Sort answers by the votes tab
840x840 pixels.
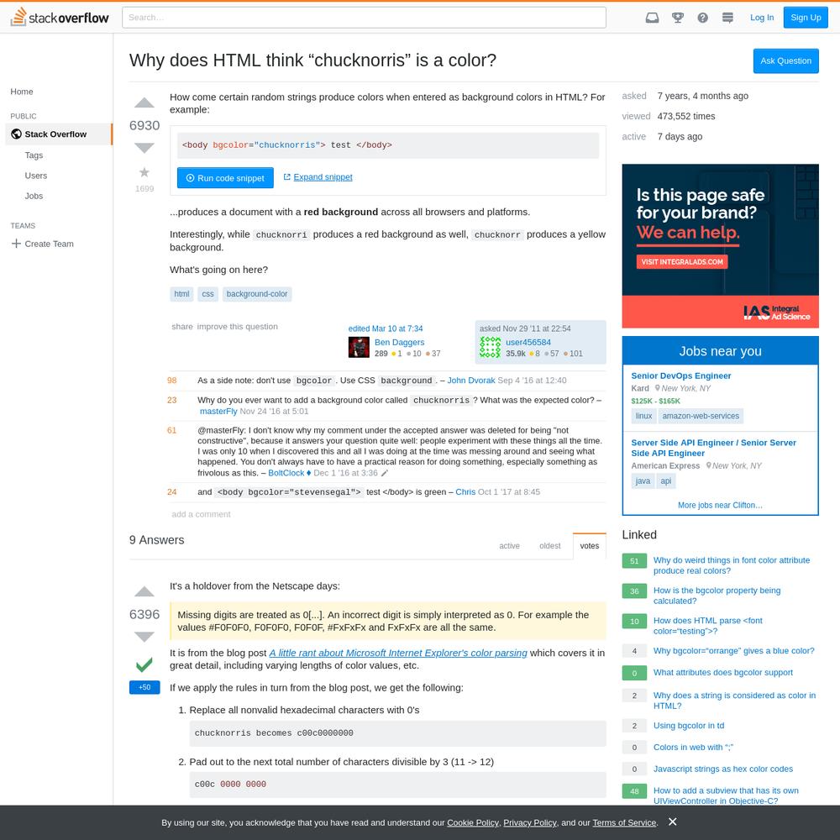pyautogui.click(x=590, y=546)
